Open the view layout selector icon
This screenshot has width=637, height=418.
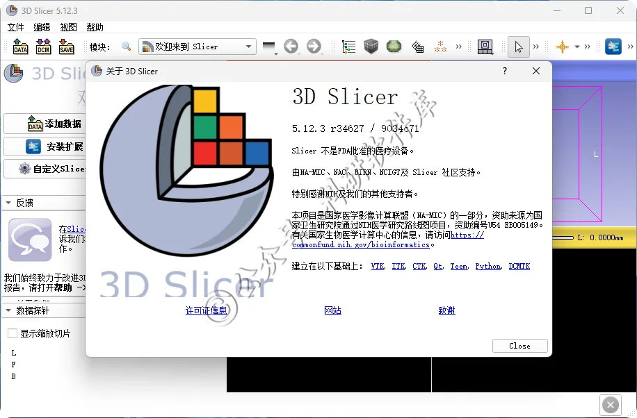coord(485,47)
